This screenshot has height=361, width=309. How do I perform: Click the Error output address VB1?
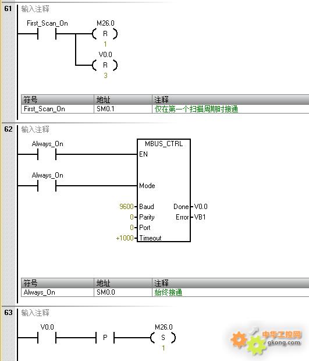click(x=200, y=217)
